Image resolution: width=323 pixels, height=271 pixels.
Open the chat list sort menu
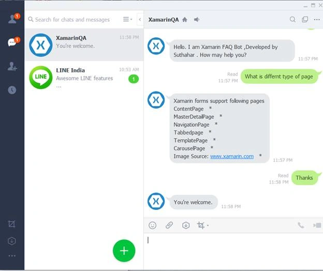coord(127,19)
